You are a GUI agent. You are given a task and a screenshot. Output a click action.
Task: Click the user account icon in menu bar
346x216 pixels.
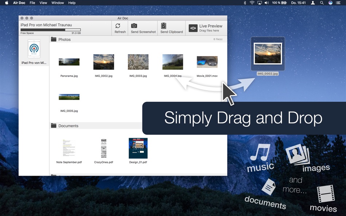coord(313,3)
